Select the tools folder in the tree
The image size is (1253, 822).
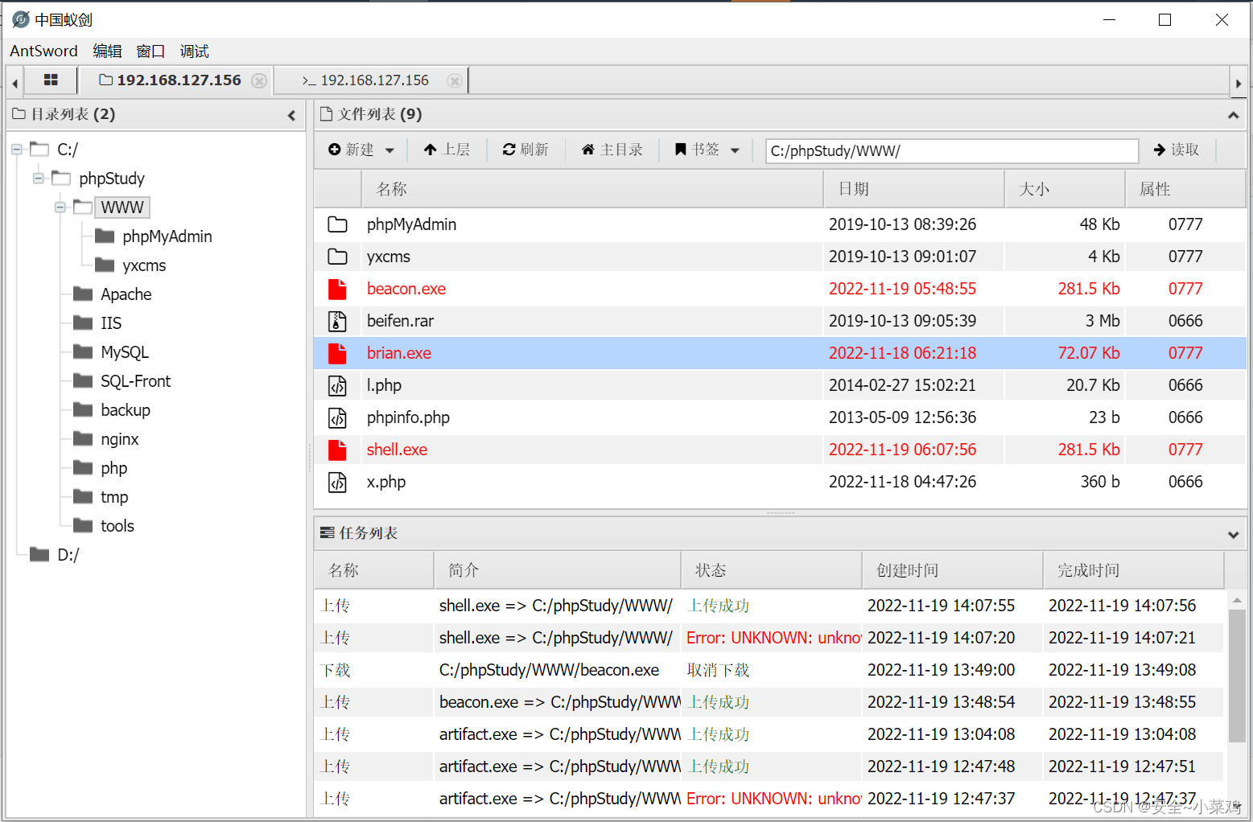[117, 525]
